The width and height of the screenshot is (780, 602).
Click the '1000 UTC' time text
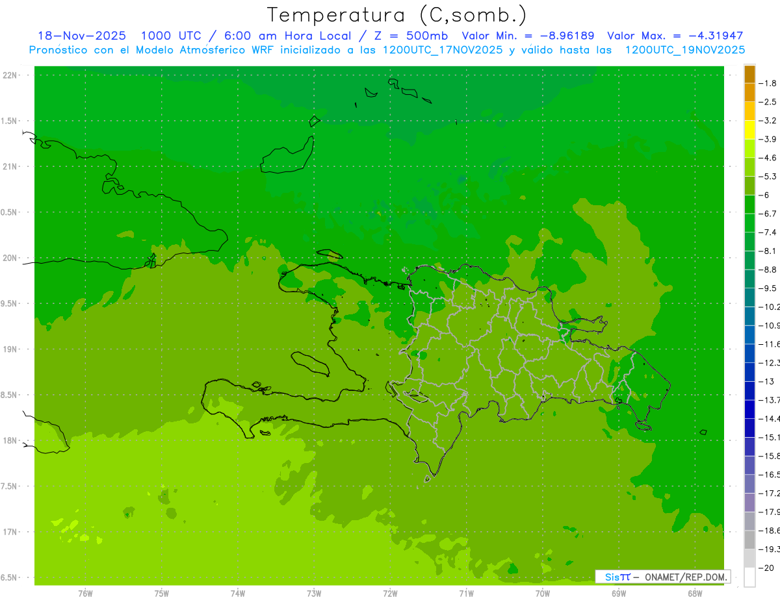(170, 36)
